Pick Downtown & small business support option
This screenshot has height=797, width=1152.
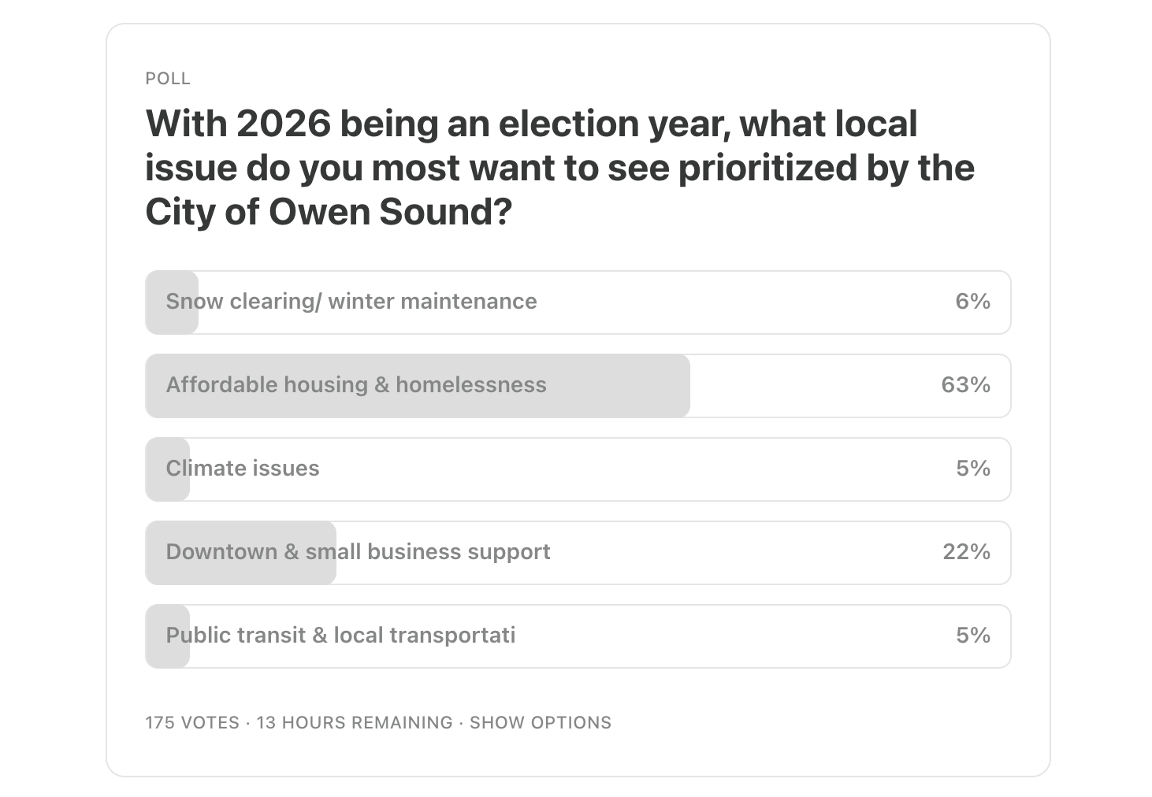click(578, 553)
